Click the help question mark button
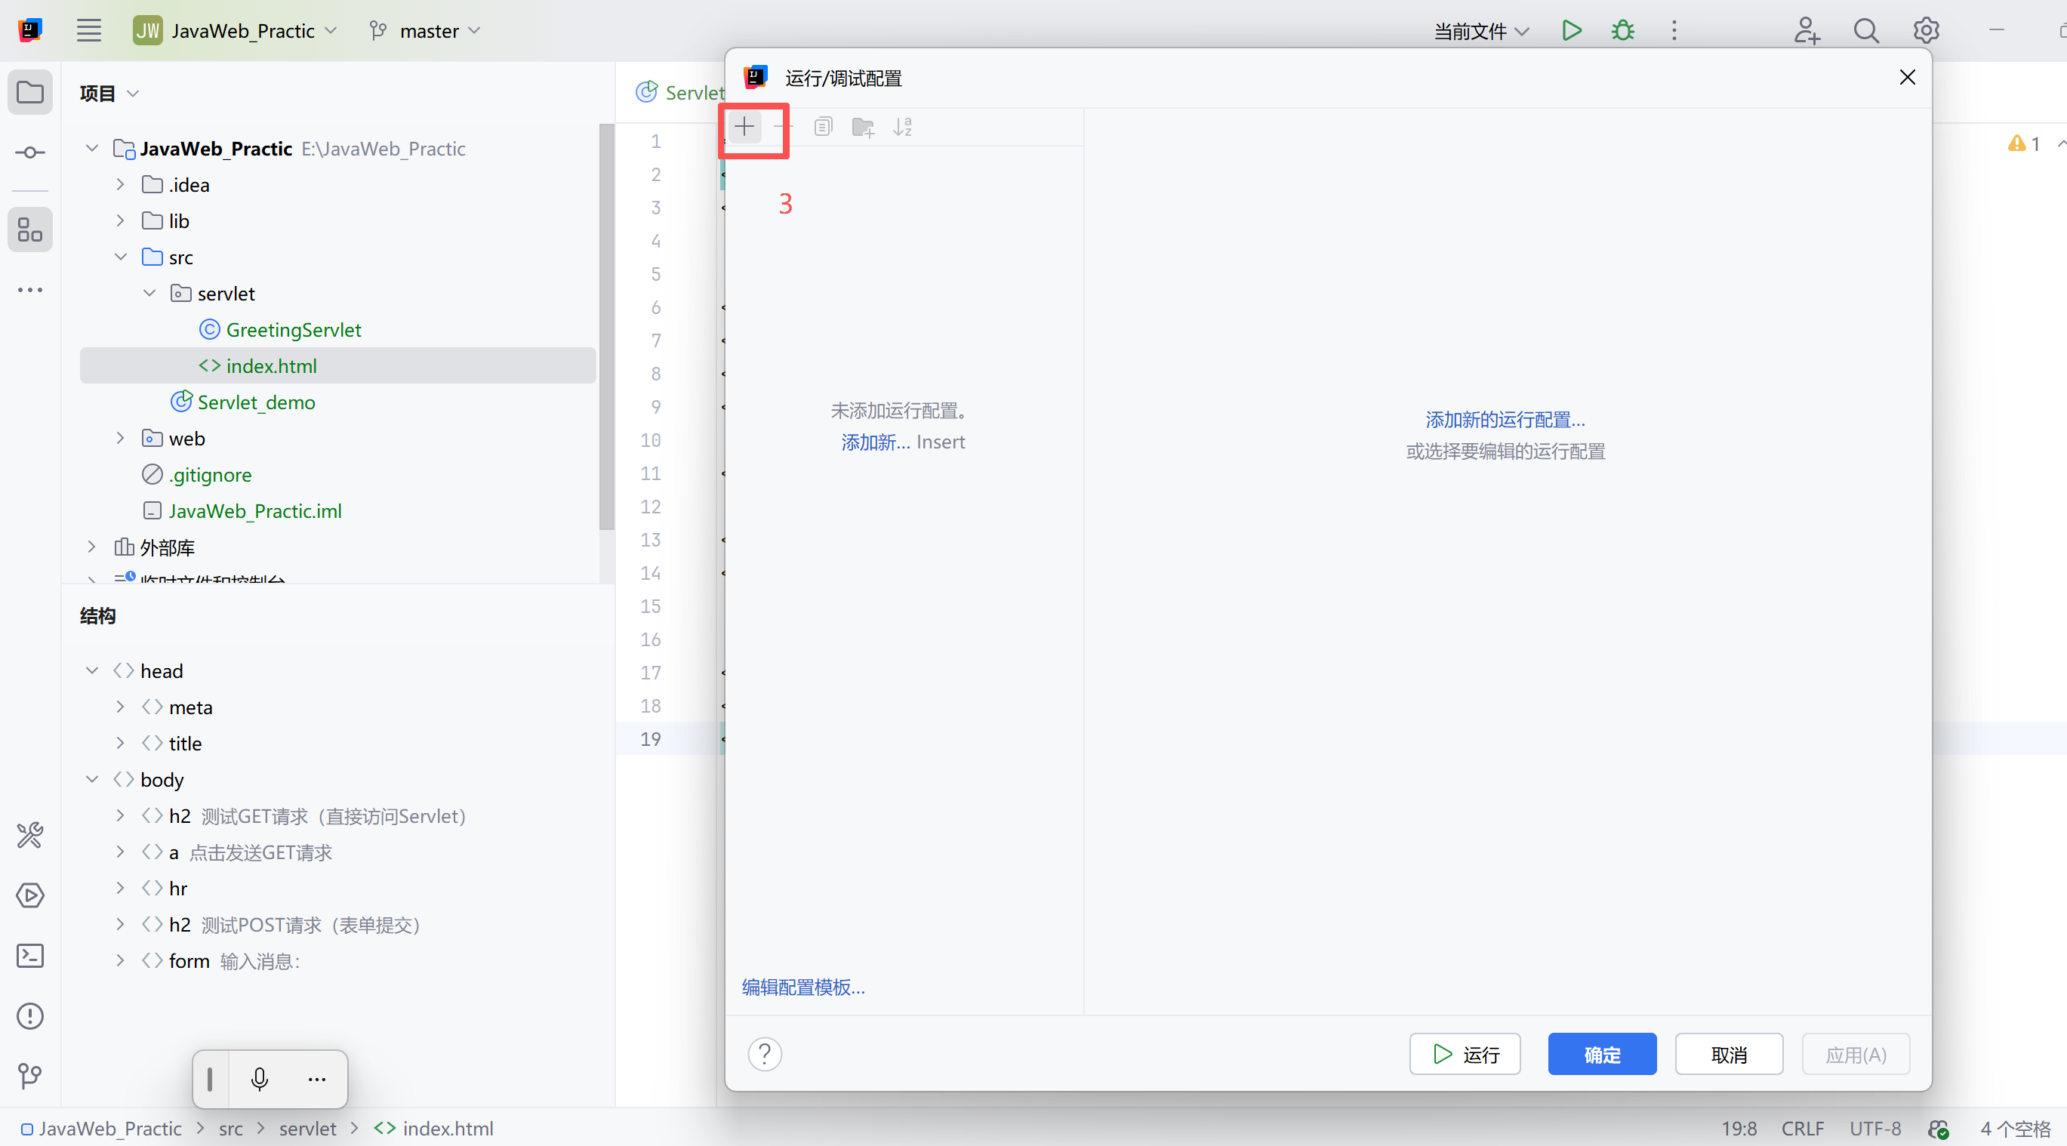This screenshot has width=2067, height=1146. pos(765,1054)
